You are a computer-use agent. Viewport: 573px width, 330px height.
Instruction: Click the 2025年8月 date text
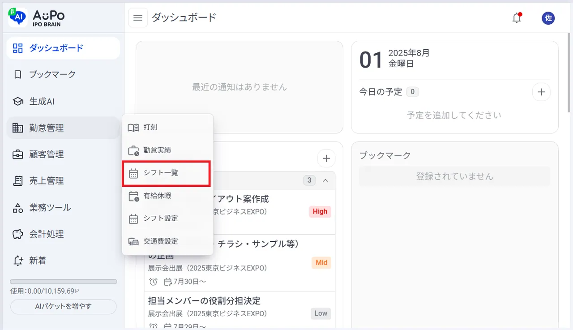pos(409,53)
